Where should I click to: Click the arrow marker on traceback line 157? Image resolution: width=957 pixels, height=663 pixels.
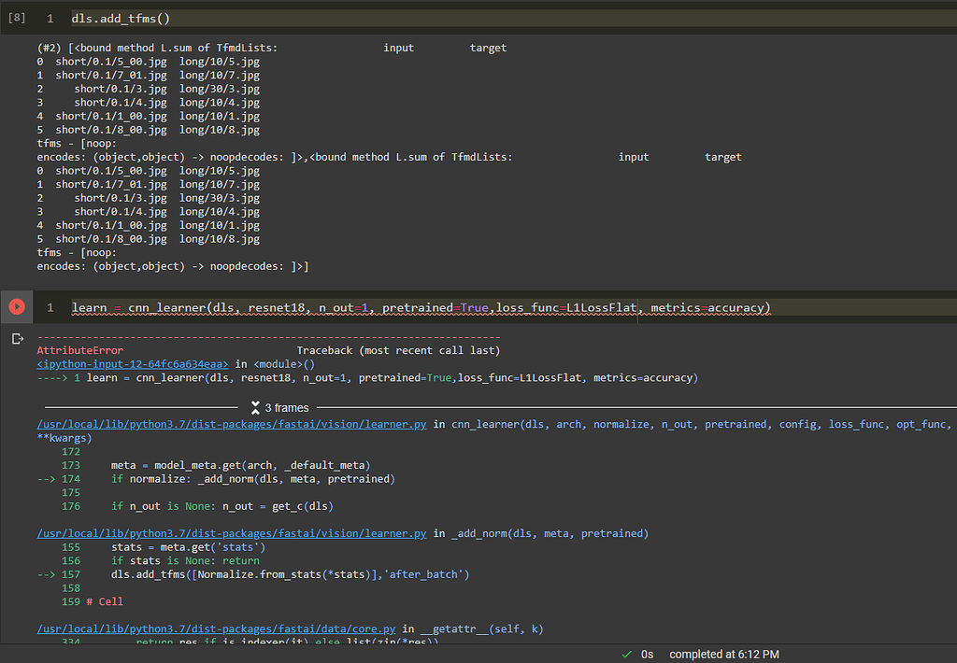tap(46, 574)
